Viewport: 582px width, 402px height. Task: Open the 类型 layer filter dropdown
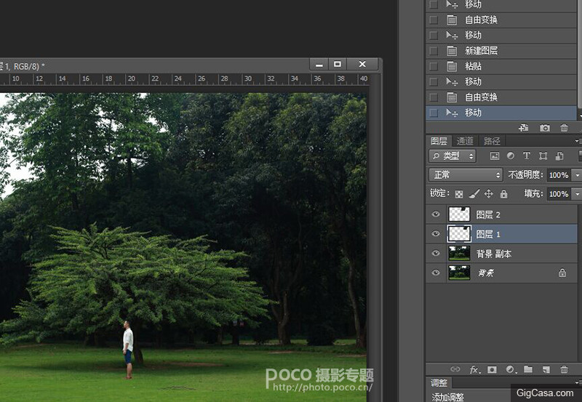[452, 156]
